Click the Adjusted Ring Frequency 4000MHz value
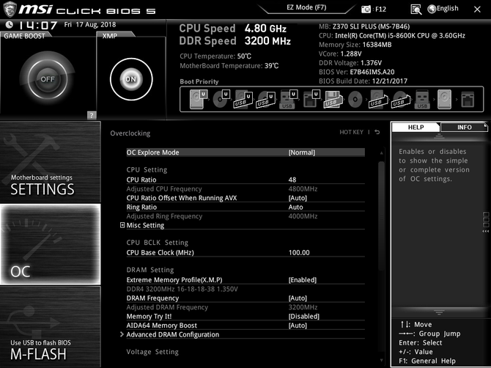 303,216
